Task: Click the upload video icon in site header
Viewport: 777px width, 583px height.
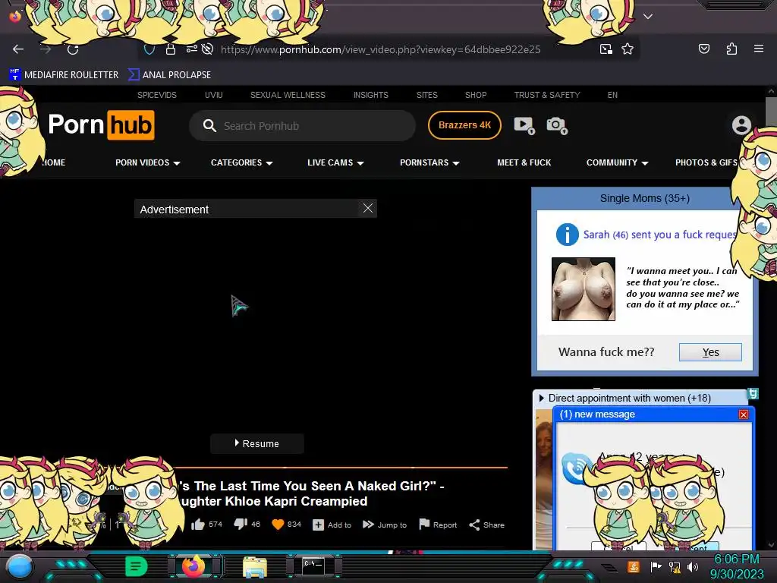Action: (524, 125)
